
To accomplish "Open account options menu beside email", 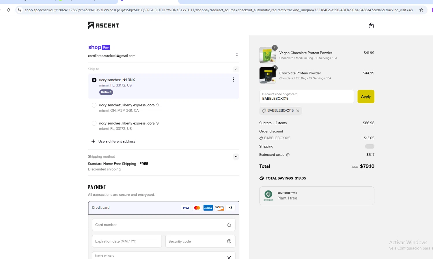I will pyautogui.click(x=237, y=55).
